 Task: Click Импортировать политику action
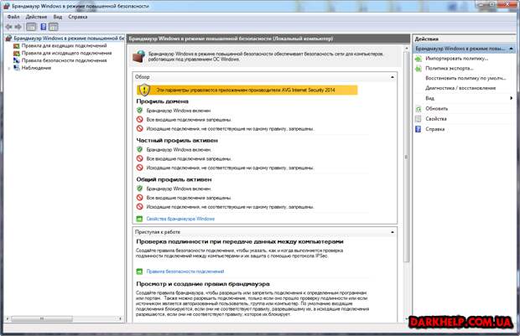click(456, 59)
